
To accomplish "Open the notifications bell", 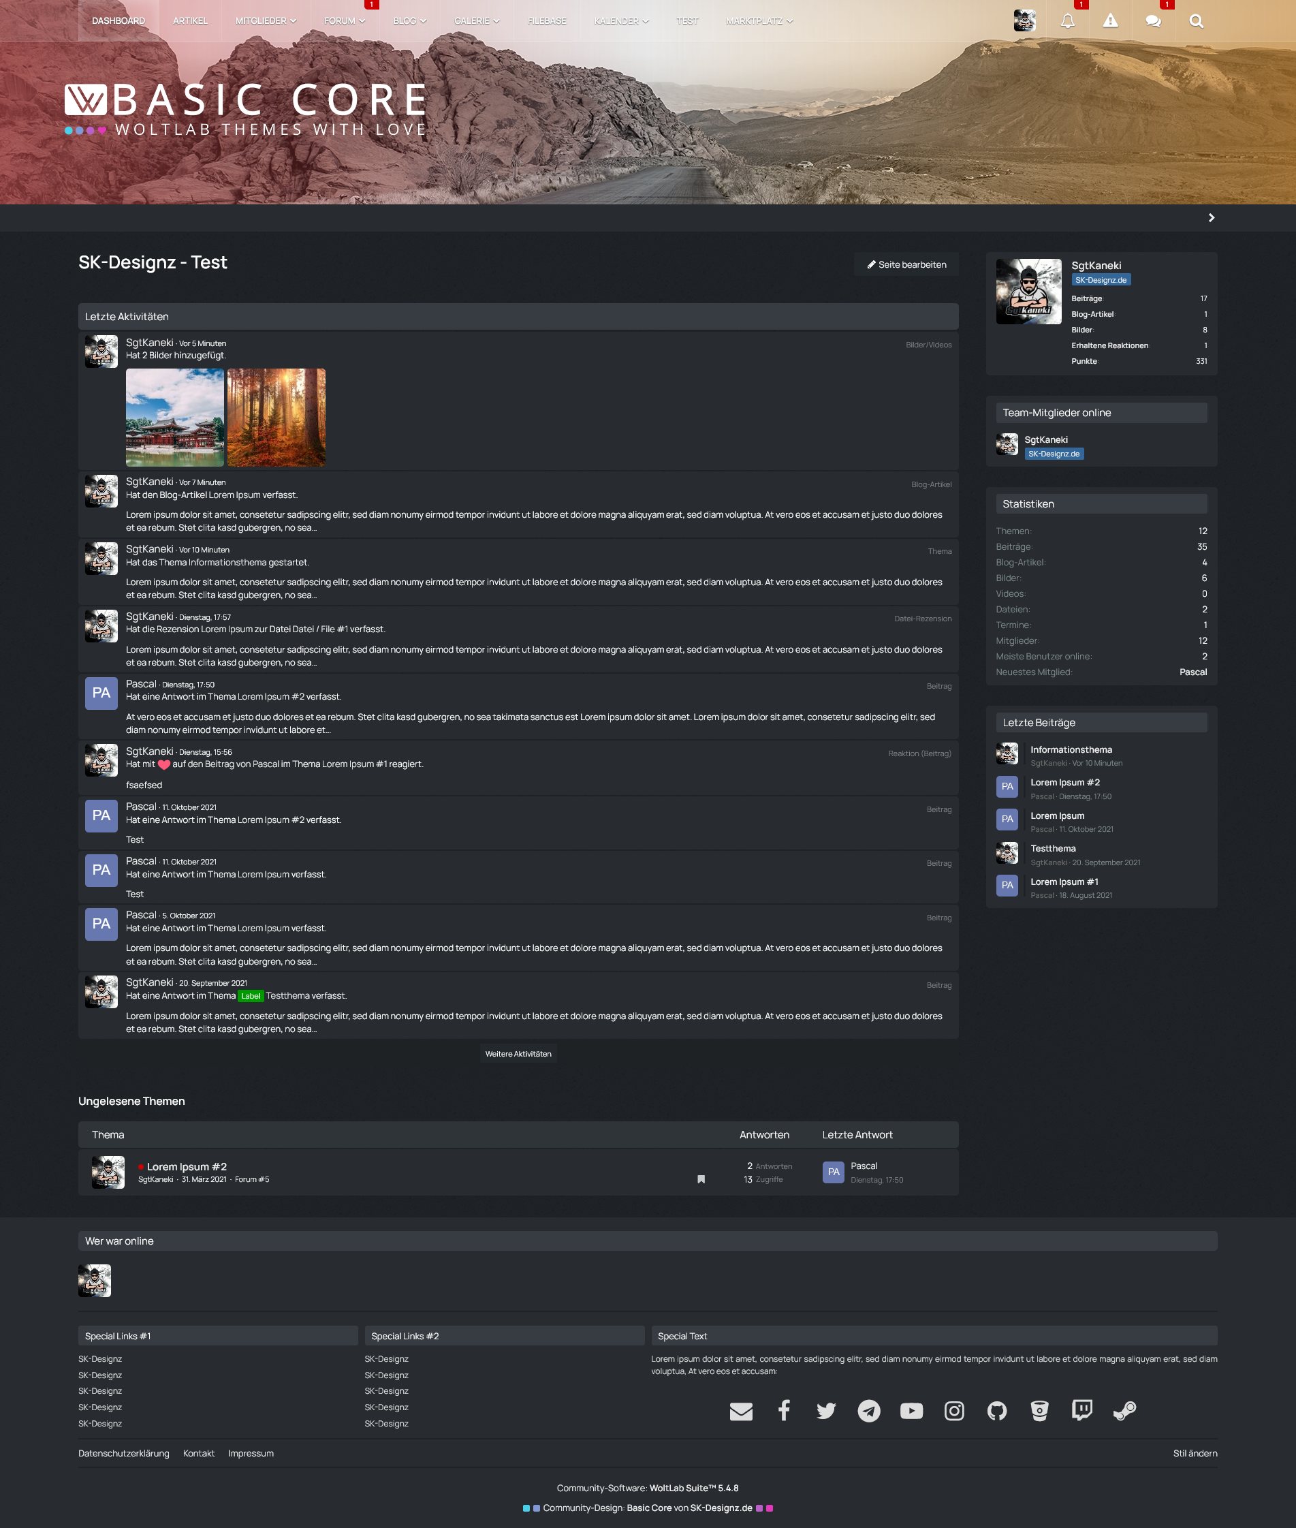I will [1067, 21].
